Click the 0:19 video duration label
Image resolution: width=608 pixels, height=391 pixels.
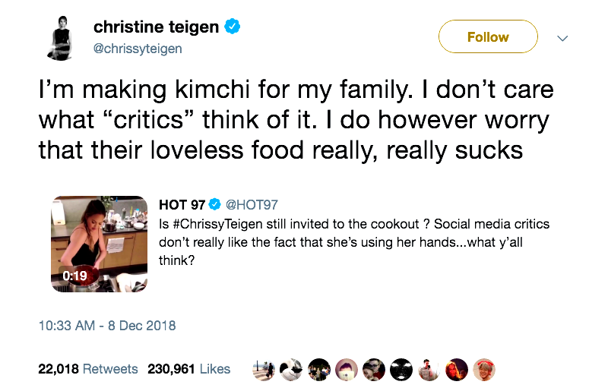tap(74, 276)
